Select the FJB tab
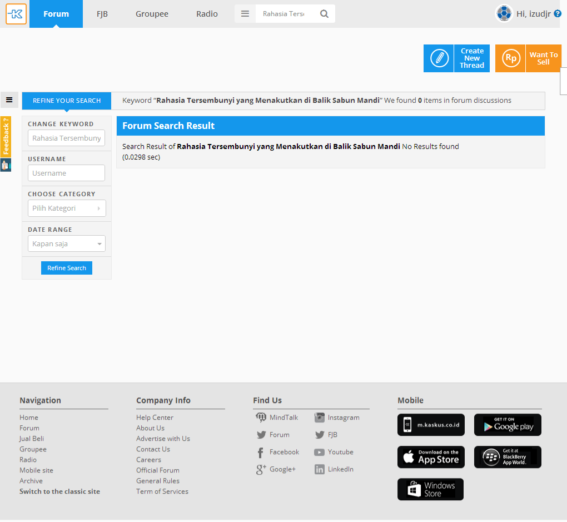The height and width of the screenshot is (522, 567). tap(102, 14)
